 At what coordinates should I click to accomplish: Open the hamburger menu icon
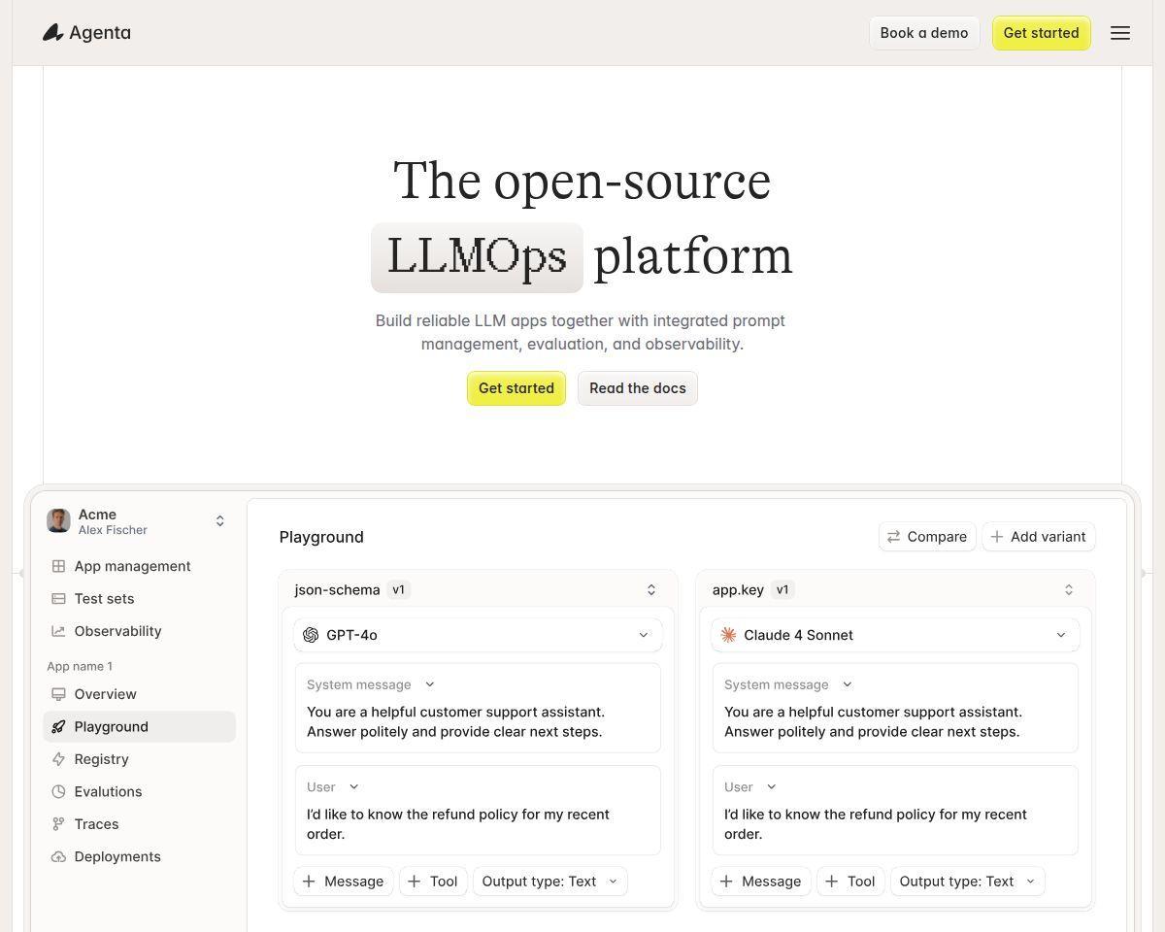(x=1120, y=33)
